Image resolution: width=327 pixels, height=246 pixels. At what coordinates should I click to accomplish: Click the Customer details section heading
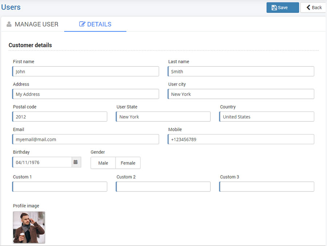click(x=30, y=45)
